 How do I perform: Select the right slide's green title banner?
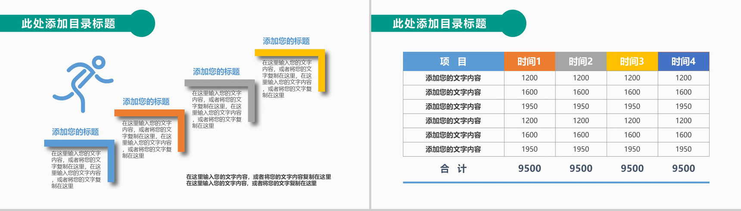439,24
